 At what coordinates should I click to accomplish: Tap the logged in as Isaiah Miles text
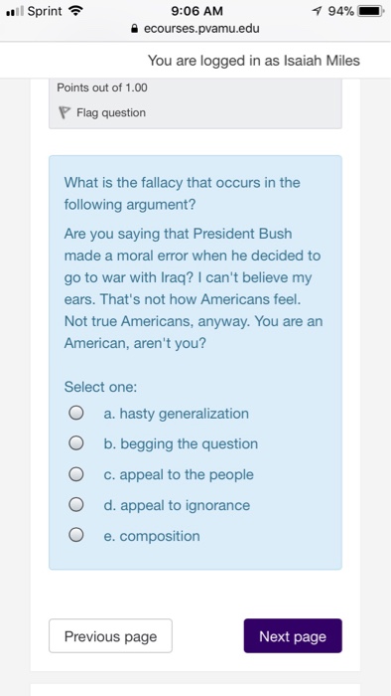(254, 61)
